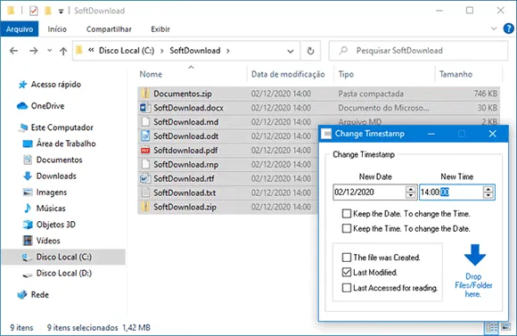The image size is (517, 336).
Task: Click the properties quick access icon
Action: (34, 11)
